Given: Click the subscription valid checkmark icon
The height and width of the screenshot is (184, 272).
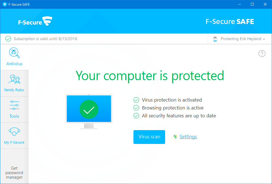Looking at the screenshot, I should [x=8, y=39].
